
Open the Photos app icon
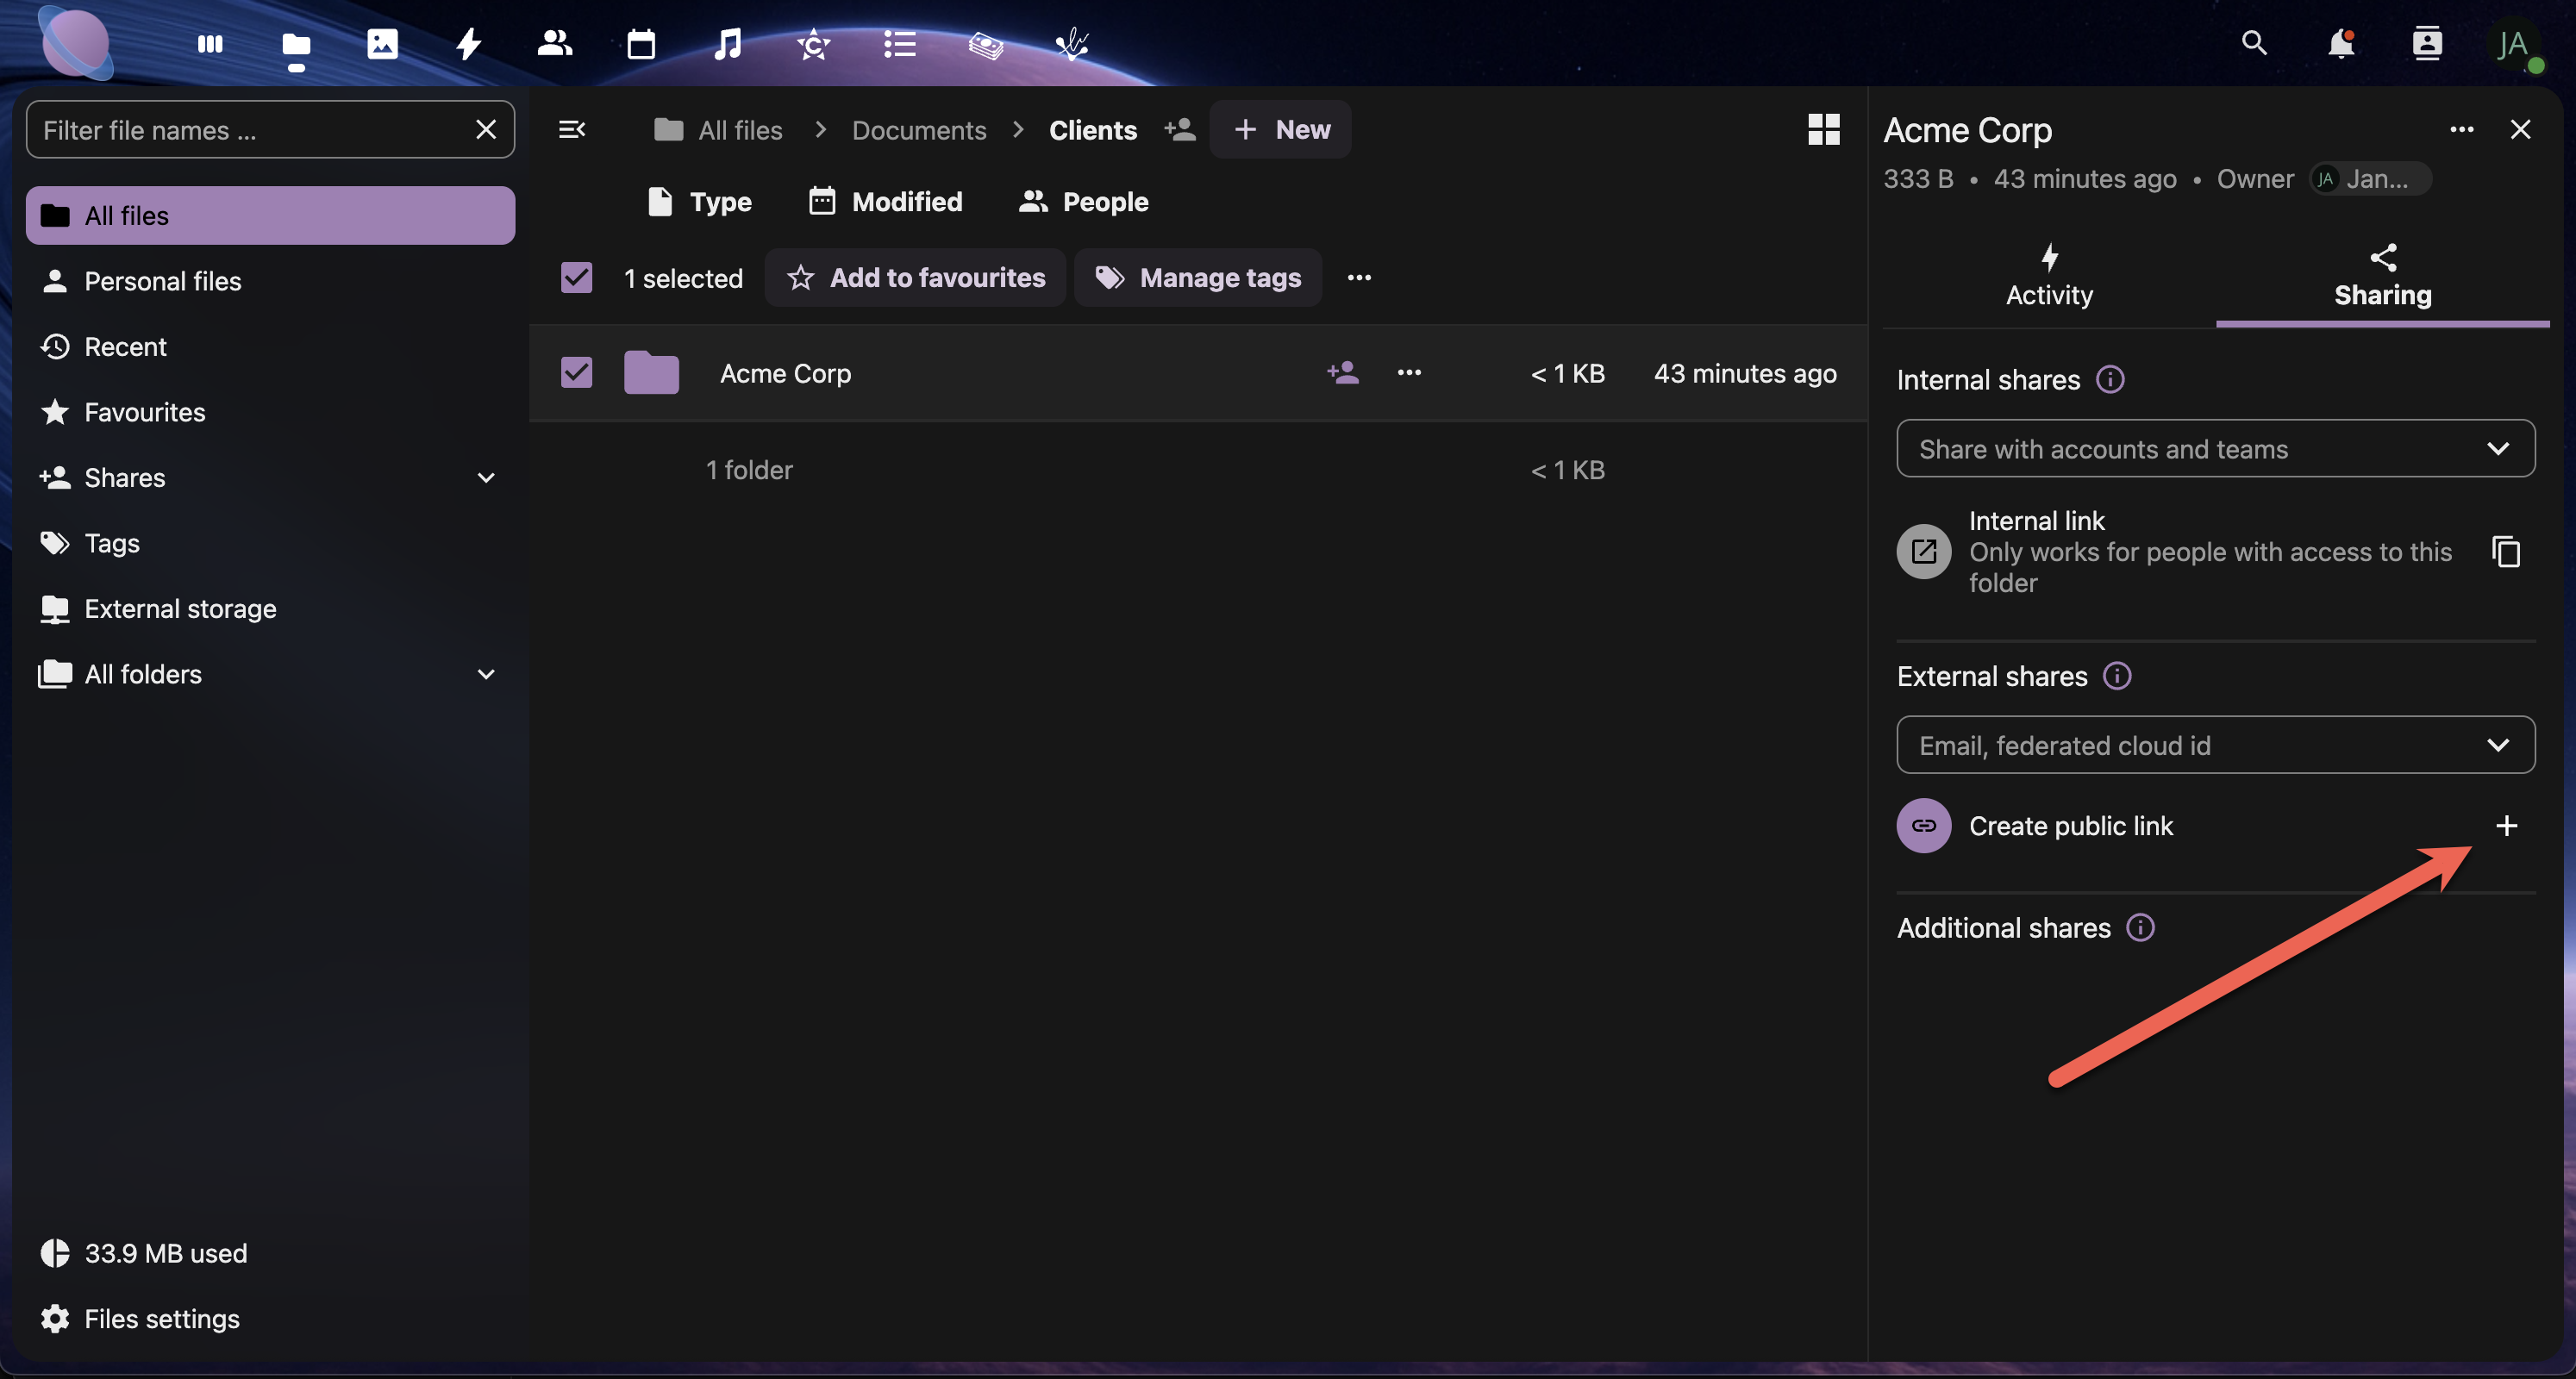pyautogui.click(x=382, y=44)
